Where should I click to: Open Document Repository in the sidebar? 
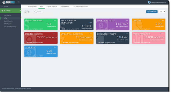10,27
